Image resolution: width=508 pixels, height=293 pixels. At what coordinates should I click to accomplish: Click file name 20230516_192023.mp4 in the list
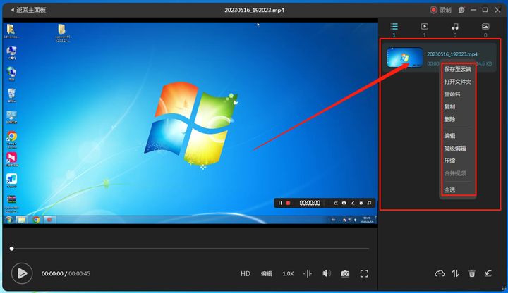[x=452, y=54]
